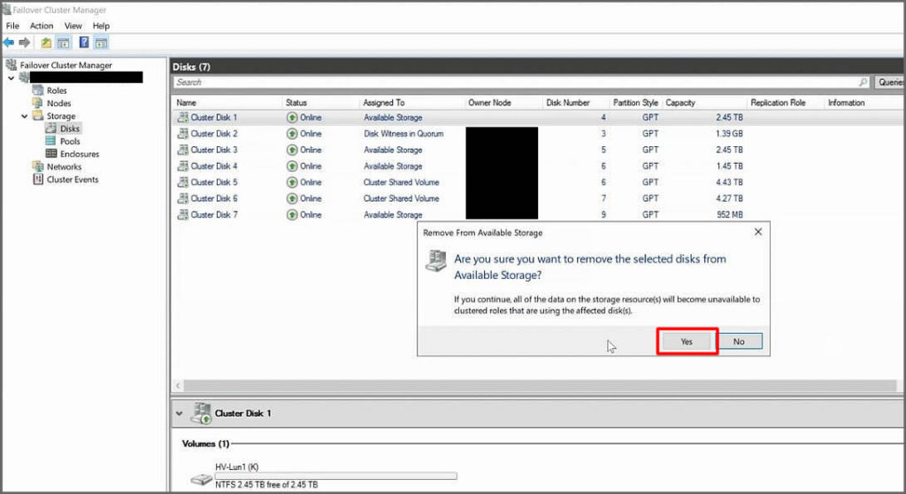
Task: Select Enclosures under Storage
Action: (x=80, y=154)
